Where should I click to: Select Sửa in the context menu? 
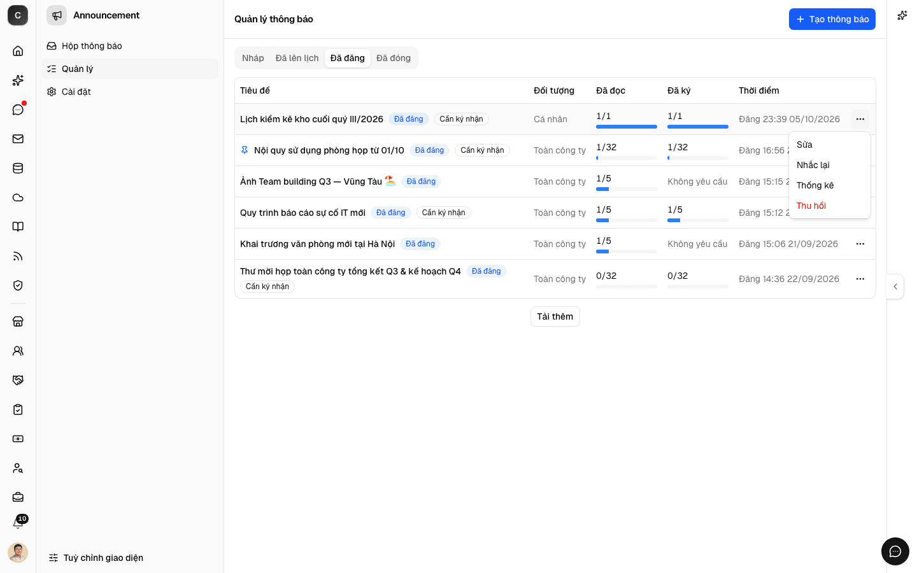(830, 145)
